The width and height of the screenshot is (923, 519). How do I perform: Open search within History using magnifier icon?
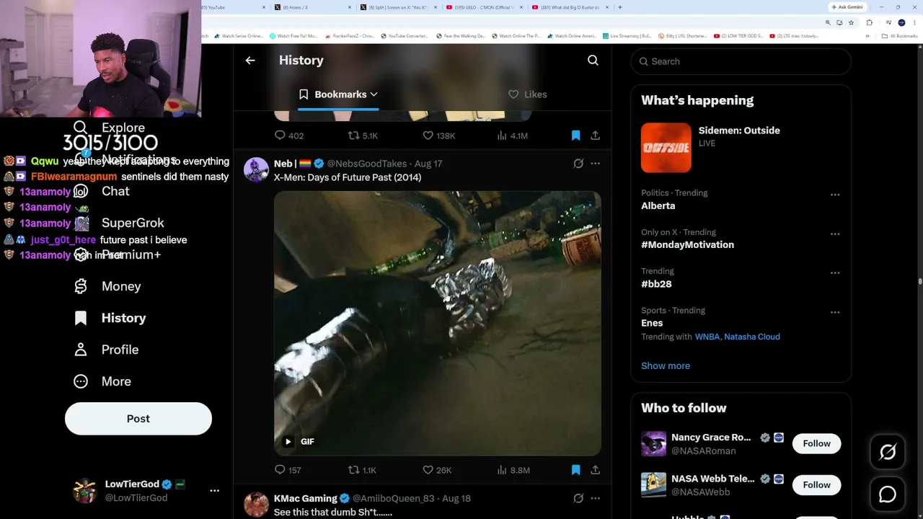(593, 61)
